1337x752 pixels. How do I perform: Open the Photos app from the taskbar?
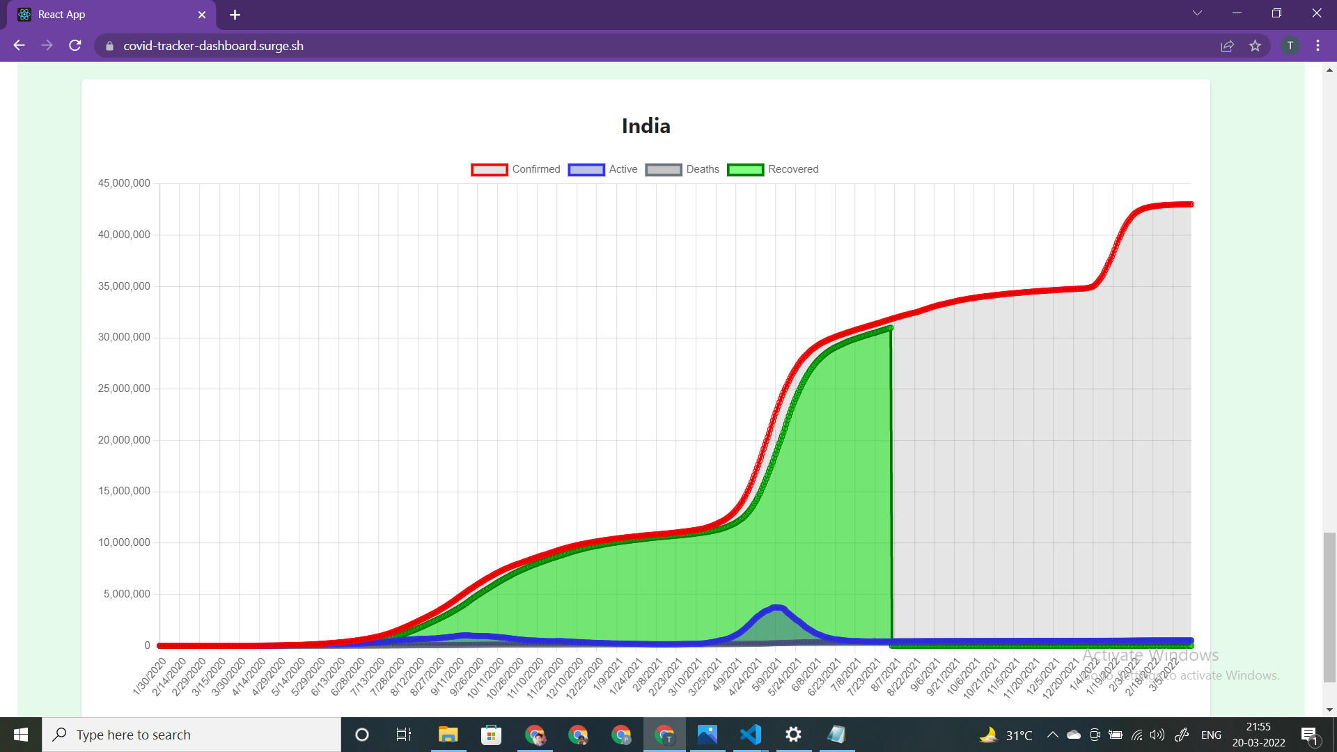click(707, 734)
